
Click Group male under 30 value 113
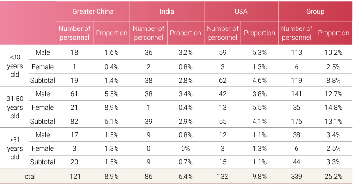coord(297,53)
